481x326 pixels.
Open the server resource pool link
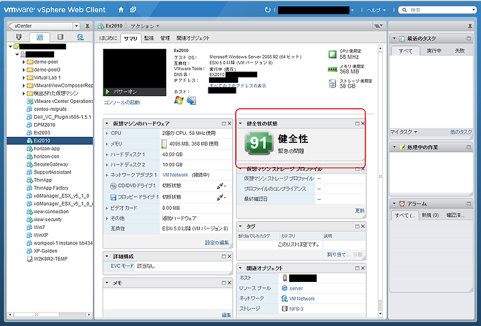tap(296, 289)
